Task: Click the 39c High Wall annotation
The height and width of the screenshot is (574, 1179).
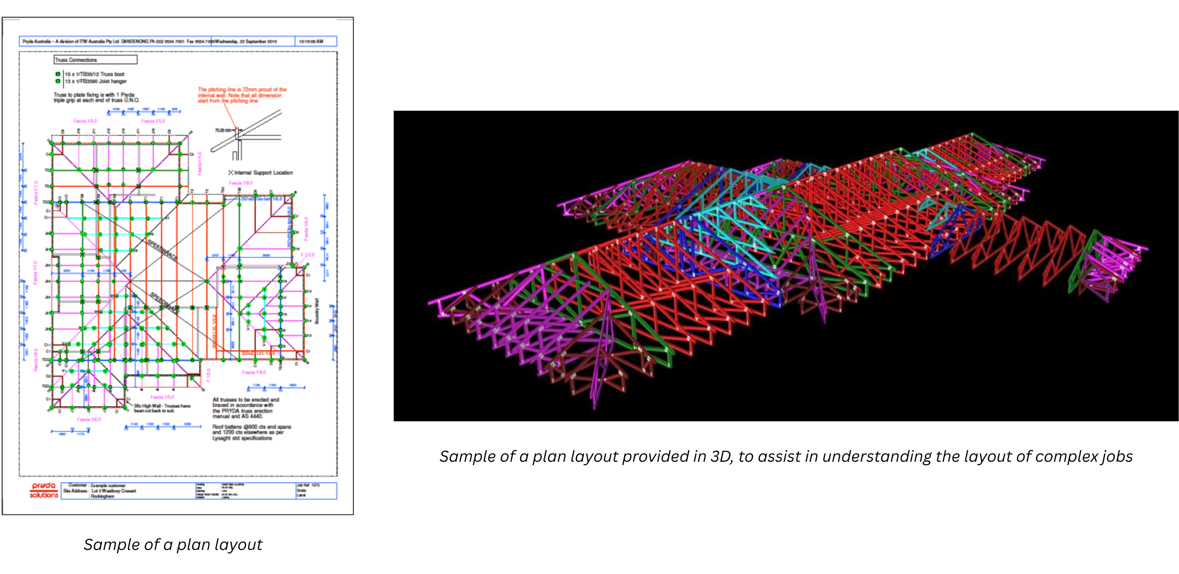Action: click(x=162, y=408)
